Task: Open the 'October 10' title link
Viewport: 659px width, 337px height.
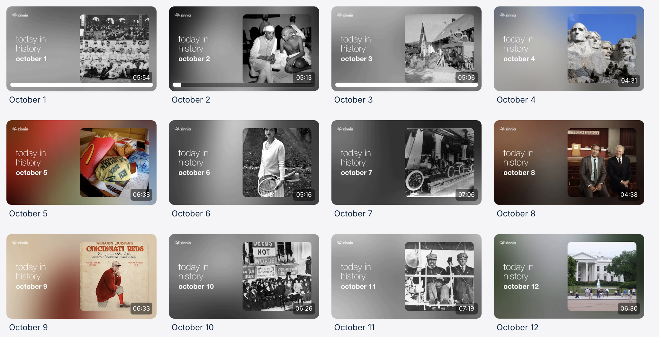Action: pos(193,327)
